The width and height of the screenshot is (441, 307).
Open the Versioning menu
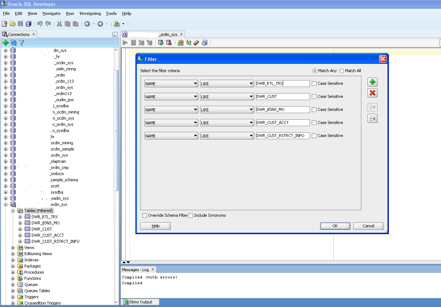90,13
